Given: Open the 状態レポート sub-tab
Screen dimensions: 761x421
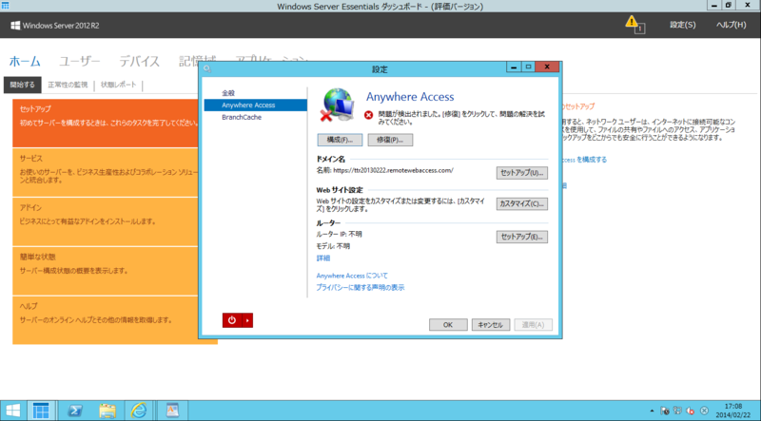Looking at the screenshot, I should pos(118,85).
